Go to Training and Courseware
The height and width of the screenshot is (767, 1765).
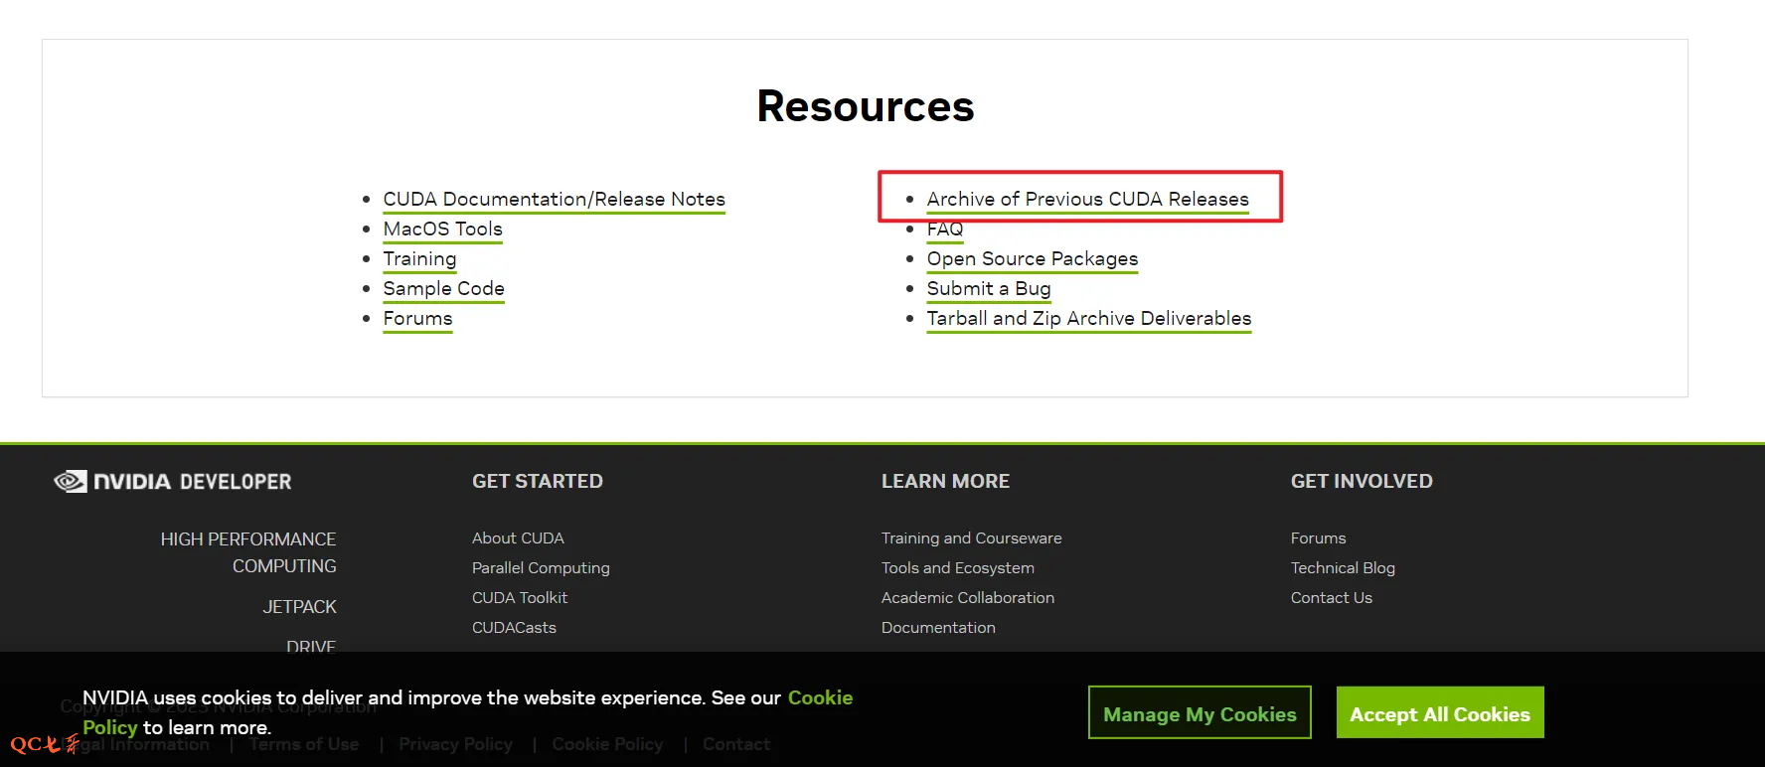pos(971,537)
